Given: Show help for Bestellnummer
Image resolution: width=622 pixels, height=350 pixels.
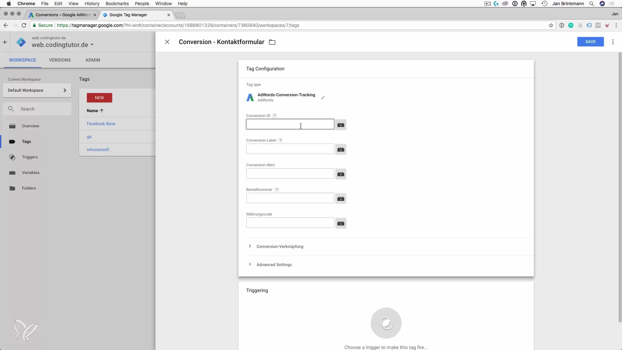Looking at the screenshot, I should click(x=277, y=190).
